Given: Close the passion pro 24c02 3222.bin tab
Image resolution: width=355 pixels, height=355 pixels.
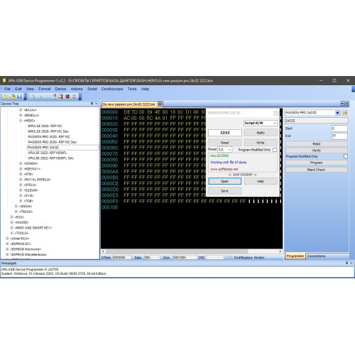Looking at the screenshot, I should coord(160,104).
